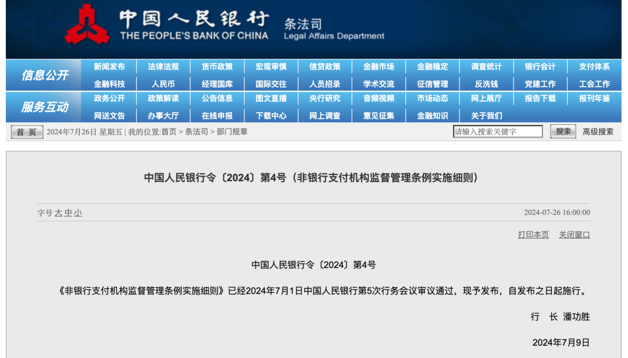Click the signature 行长 潘功胜
Screen dimensions: 628x358
560,317
